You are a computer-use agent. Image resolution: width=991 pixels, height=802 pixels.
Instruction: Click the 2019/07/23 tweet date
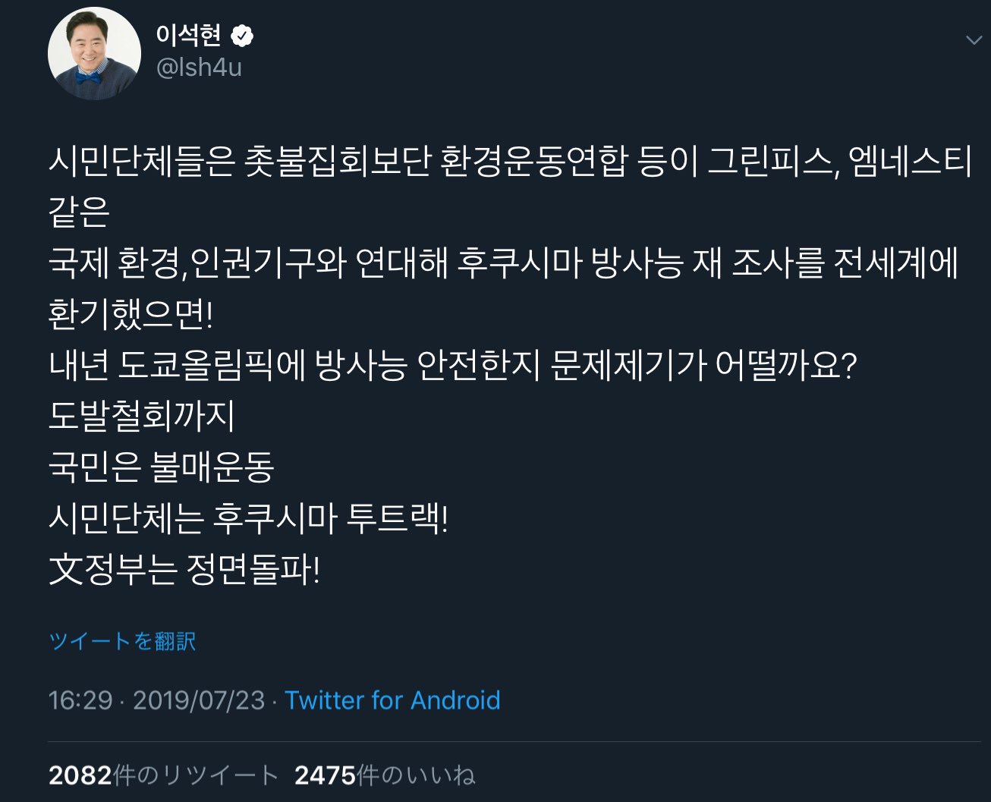coord(199,700)
